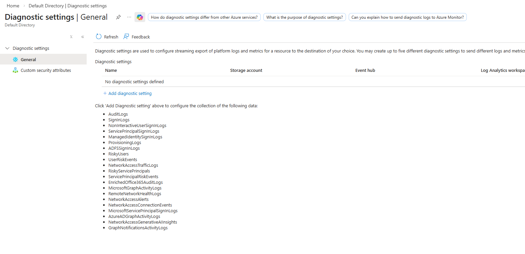Click the Storage account column header
The image size is (525, 254).
pos(246,70)
